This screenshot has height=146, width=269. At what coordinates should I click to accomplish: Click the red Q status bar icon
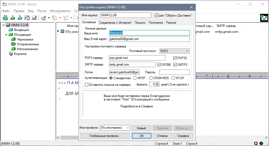(x=256, y=143)
